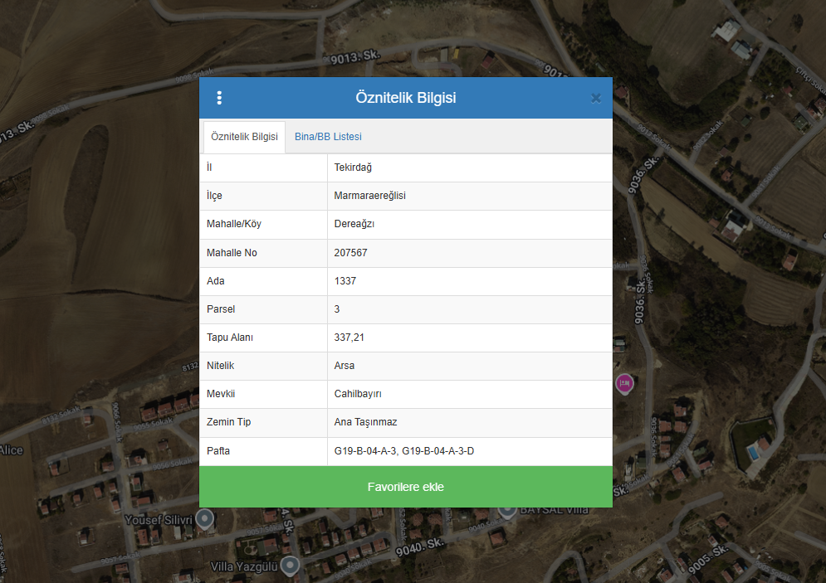Screen dimensions: 826x583
Task: Click the Dereağzı neighborhood value
Action: pyautogui.click(x=354, y=224)
